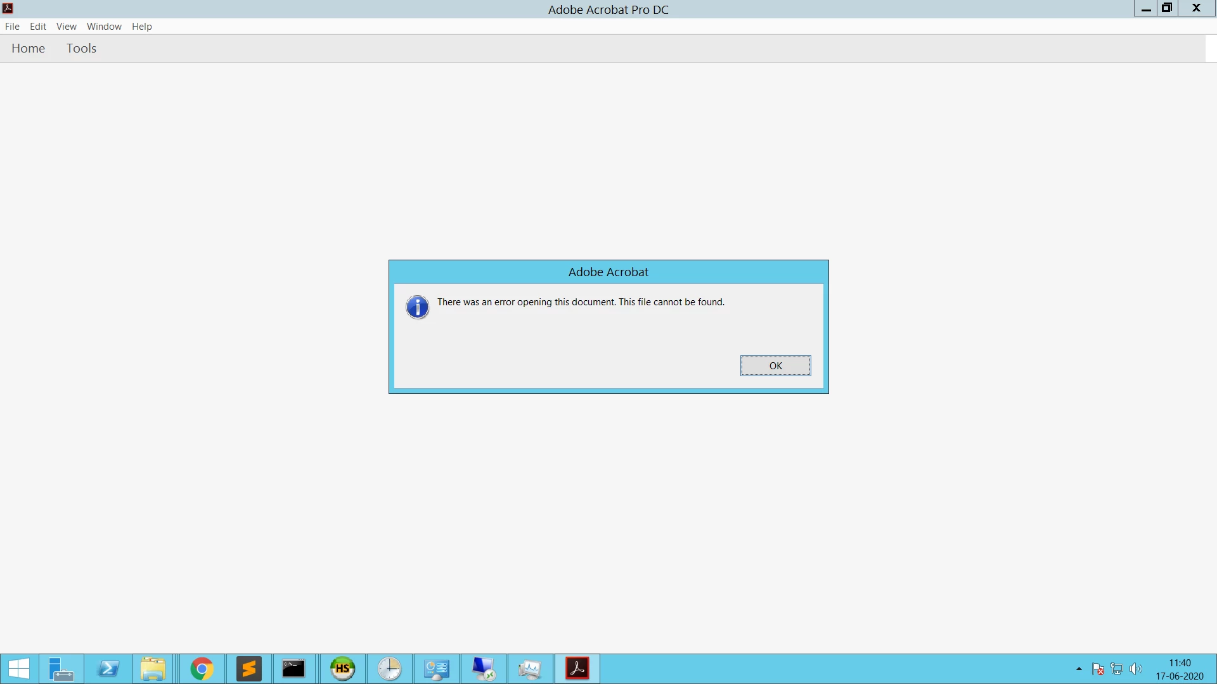Open the View menu

[x=66, y=27]
